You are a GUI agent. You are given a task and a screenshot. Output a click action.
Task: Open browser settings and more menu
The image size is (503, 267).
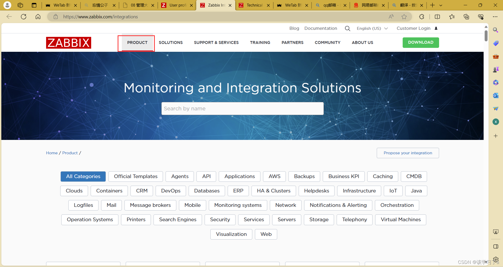[495, 17]
